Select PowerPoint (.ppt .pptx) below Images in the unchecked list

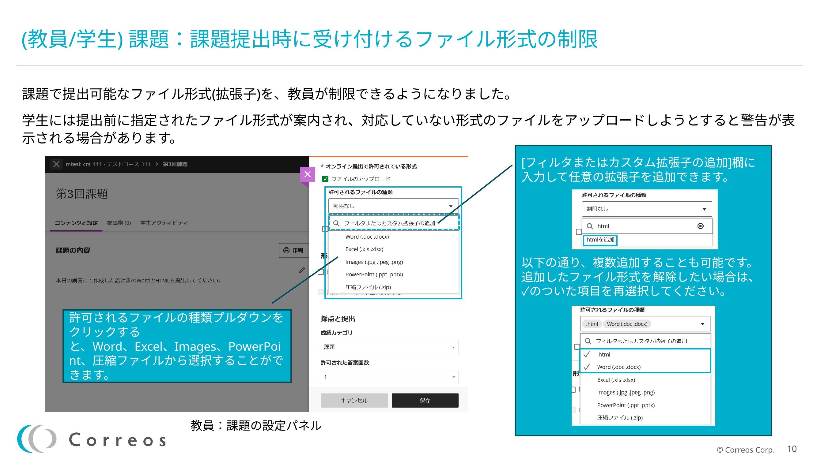pos(394,274)
